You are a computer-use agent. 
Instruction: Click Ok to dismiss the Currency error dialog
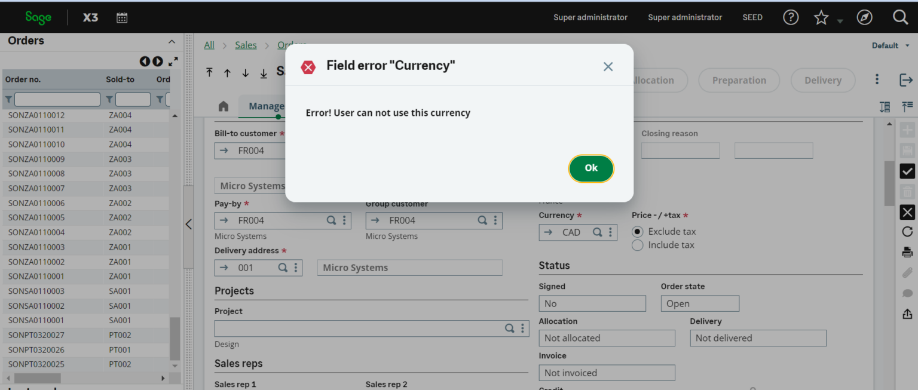(591, 168)
